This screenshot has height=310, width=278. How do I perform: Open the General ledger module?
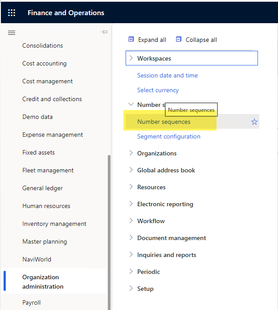42,188
